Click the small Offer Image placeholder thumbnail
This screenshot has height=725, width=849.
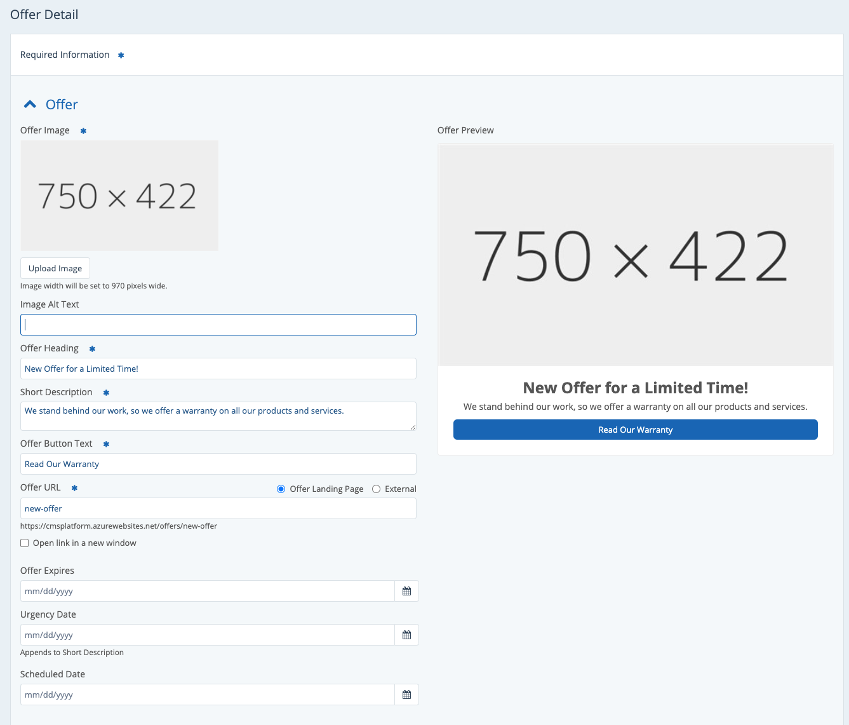coord(119,196)
